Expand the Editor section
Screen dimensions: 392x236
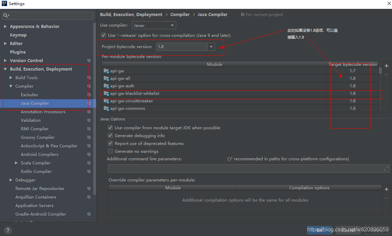pyautogui.click(x=5, y=43)
